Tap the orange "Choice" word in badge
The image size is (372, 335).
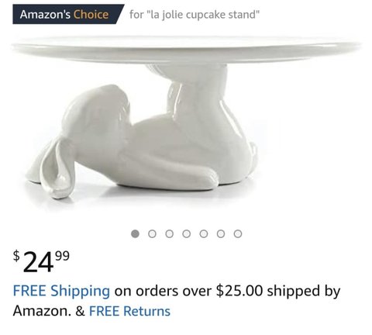pyautogui.click(x=91, y=14)
